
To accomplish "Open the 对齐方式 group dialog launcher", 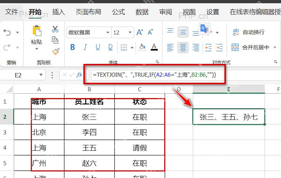I will (x=276, y=62).
